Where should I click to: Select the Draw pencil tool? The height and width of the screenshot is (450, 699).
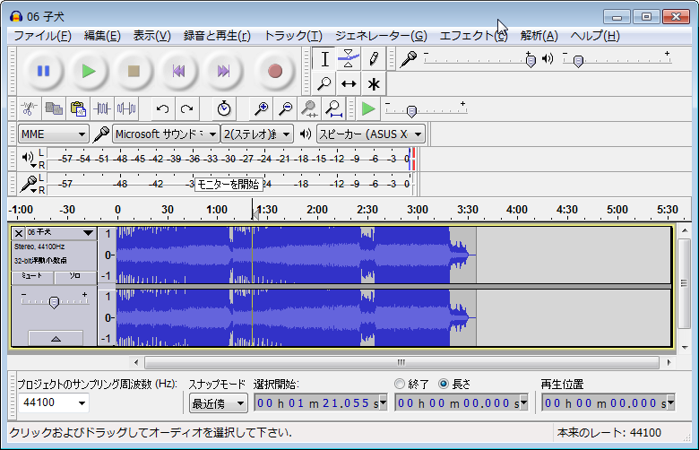click(374, 59)
